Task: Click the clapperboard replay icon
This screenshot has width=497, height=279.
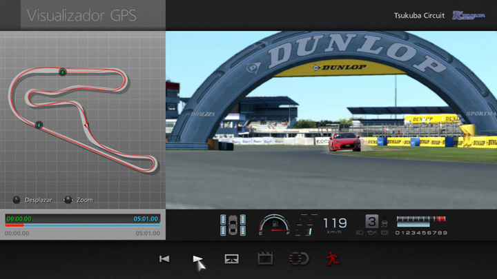Action: coord(265,259)
